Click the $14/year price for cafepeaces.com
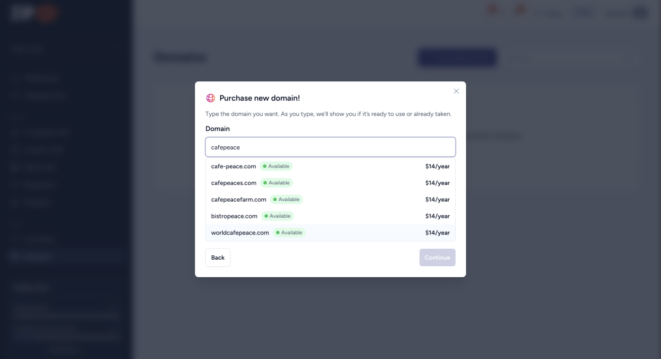This screenshot has width=661, height=359. click(x=437, y=183)
